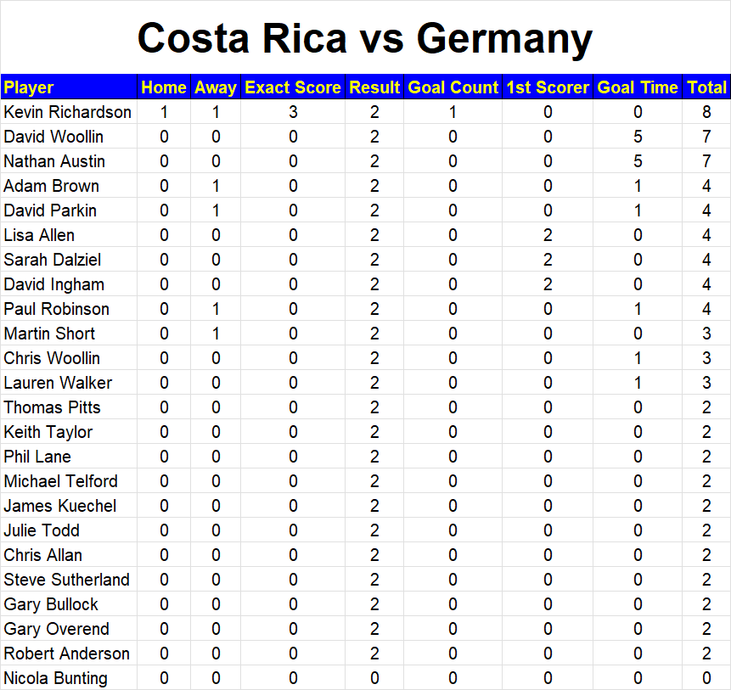Select the Martin Short name cell

point(69,334)
